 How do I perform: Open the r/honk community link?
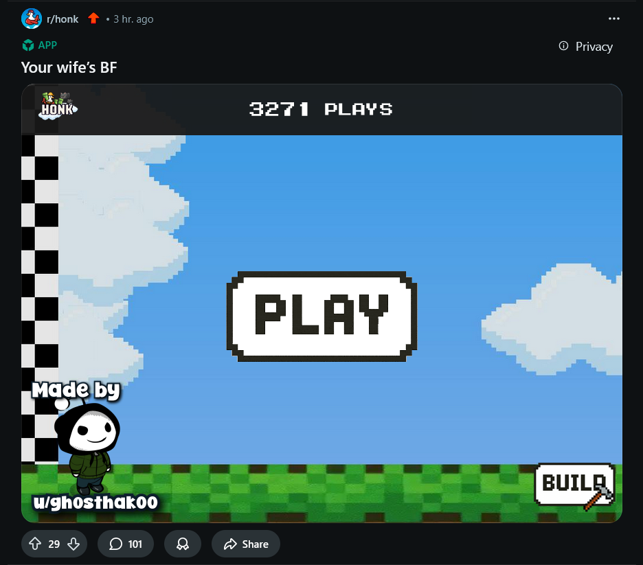[x=63, y=19]
